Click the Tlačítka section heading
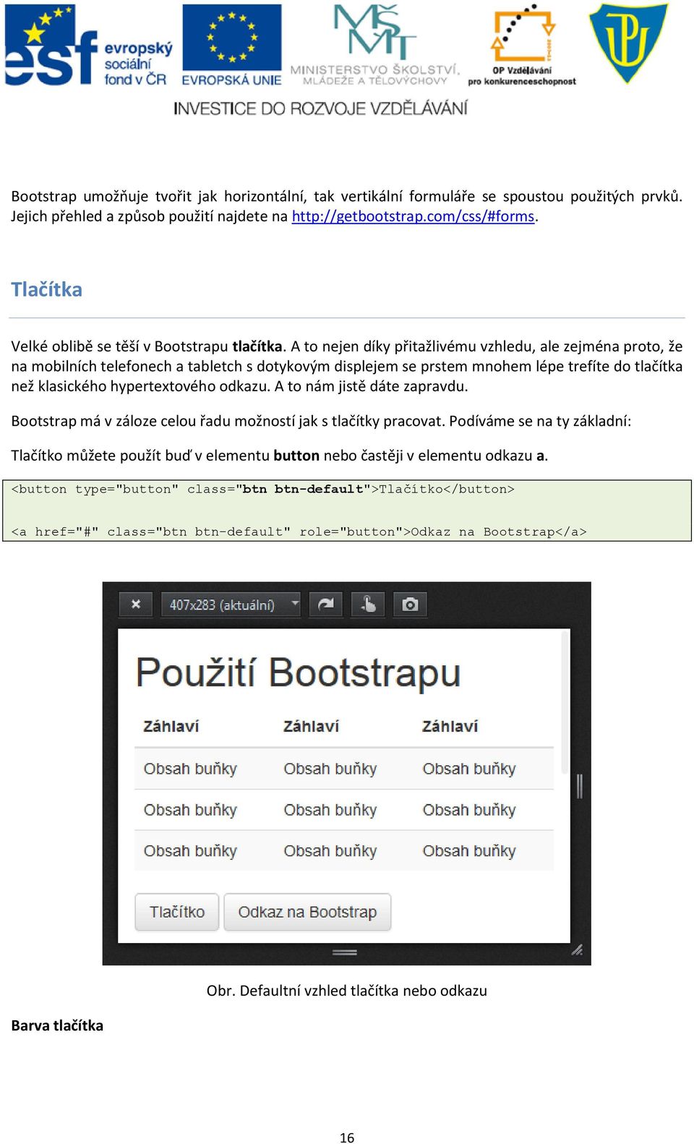The width and height of the screenshot is (694, 1144). click(47, 289)
